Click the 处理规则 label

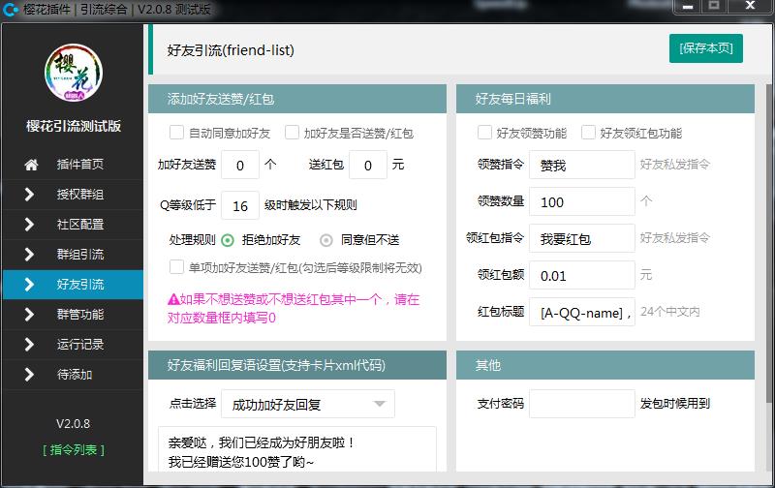click(192, 240)
